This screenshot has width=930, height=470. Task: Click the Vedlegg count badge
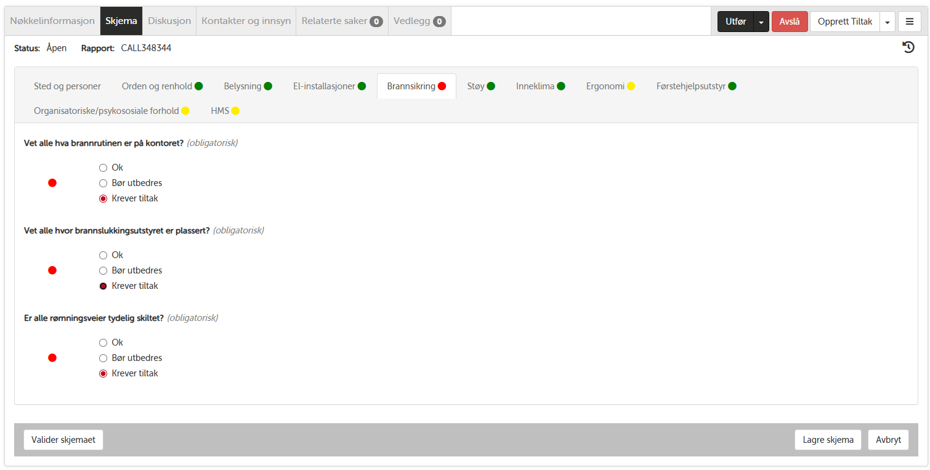439,22
